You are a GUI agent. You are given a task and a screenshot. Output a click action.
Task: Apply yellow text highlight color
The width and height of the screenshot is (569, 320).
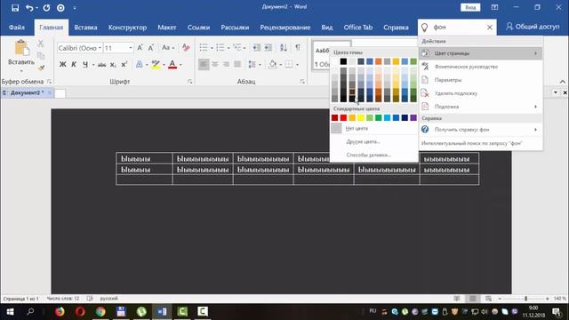click(156, 65)
